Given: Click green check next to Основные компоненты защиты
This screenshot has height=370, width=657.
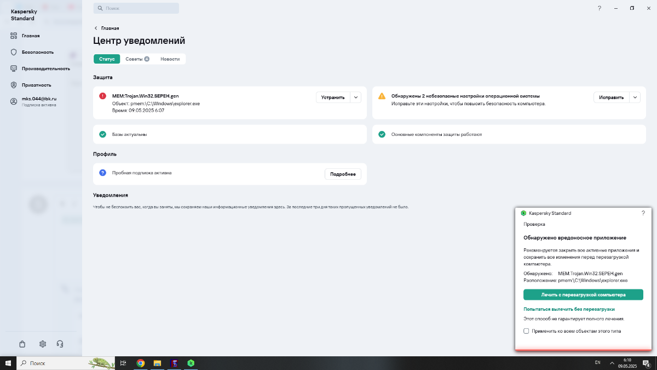Looking at the screenshot, I should [x=382, y=134].
